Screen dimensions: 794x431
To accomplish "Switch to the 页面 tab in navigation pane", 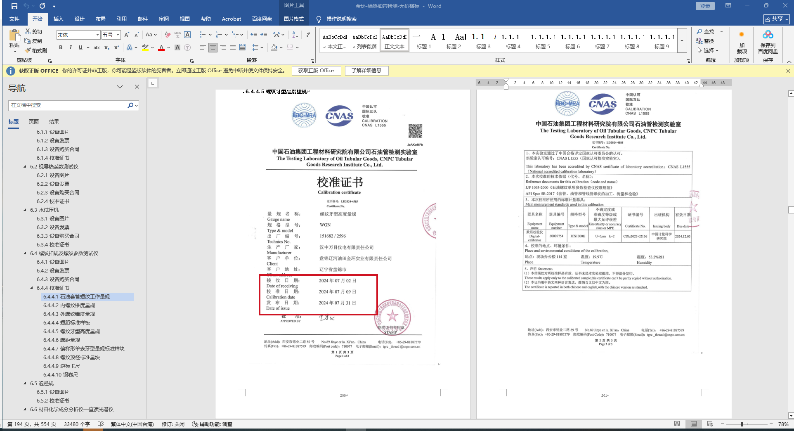I will (x=34, y=122).
